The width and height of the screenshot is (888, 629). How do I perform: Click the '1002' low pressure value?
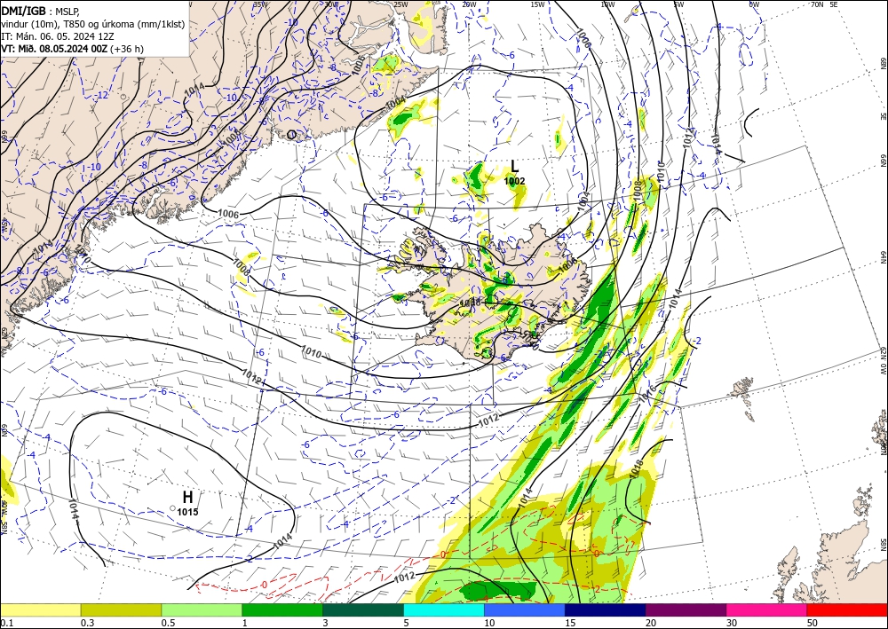[515, 181]
